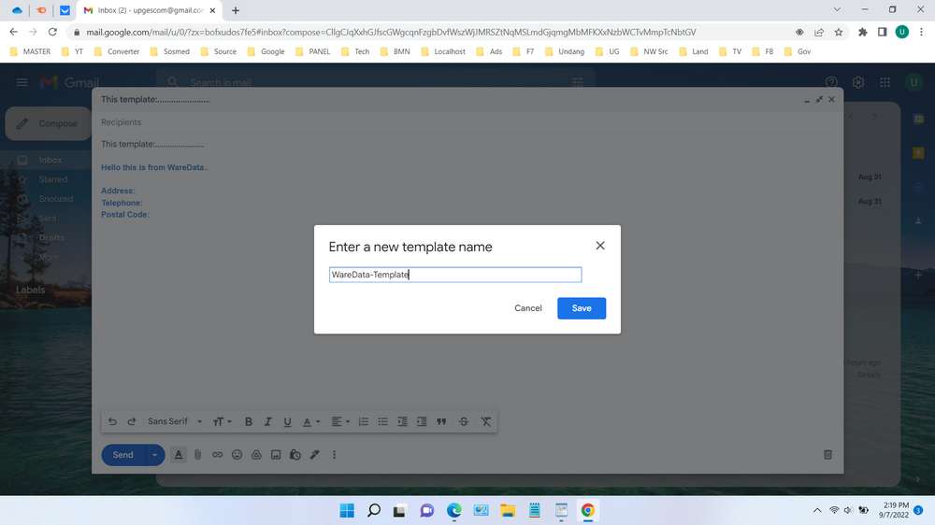Attach files with paperclip icon
Screen dimensions: 935x525
coord(198,455)
